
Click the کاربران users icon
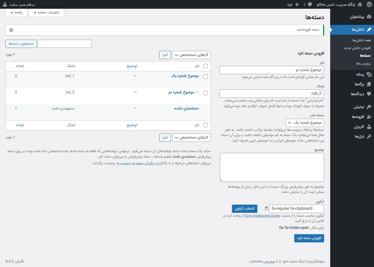(369, 126)
